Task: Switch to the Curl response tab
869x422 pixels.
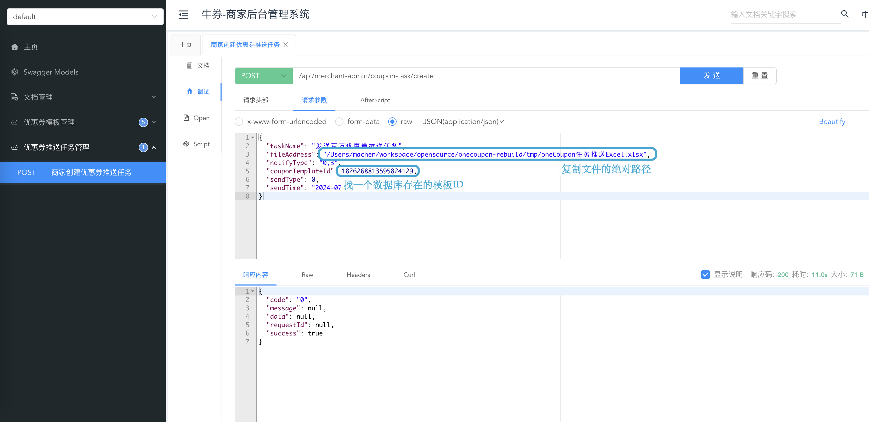Action: [x=409, y=275]
